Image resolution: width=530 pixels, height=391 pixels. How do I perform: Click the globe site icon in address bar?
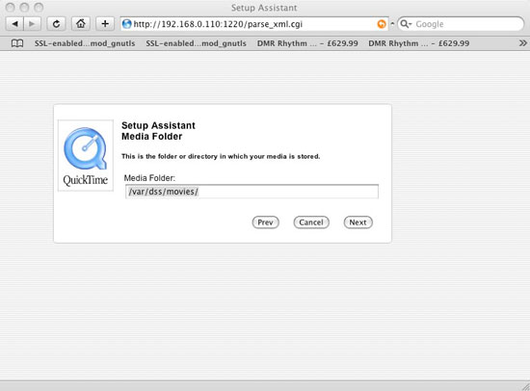pos(127,24)
